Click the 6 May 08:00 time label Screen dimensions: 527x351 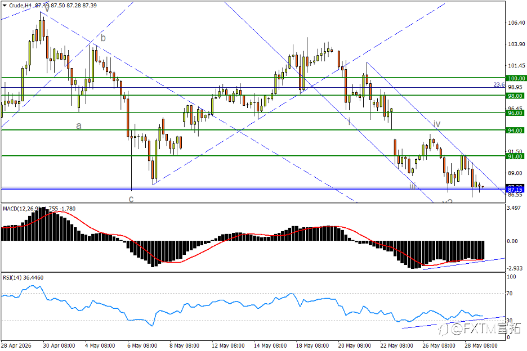[142, 345]
